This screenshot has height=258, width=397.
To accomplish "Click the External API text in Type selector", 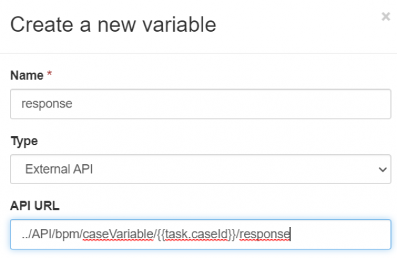I will click(59, 169).
